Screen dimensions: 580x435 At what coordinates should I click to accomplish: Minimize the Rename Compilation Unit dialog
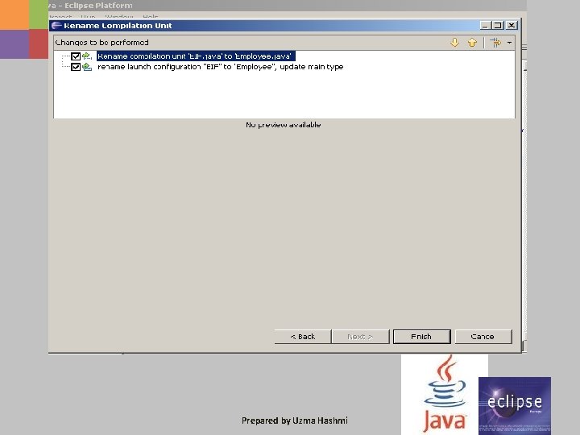(485, 26)
